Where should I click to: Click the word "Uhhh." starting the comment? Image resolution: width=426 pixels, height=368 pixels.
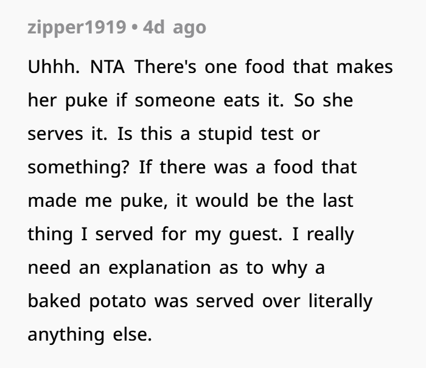(x=54, y=66)
